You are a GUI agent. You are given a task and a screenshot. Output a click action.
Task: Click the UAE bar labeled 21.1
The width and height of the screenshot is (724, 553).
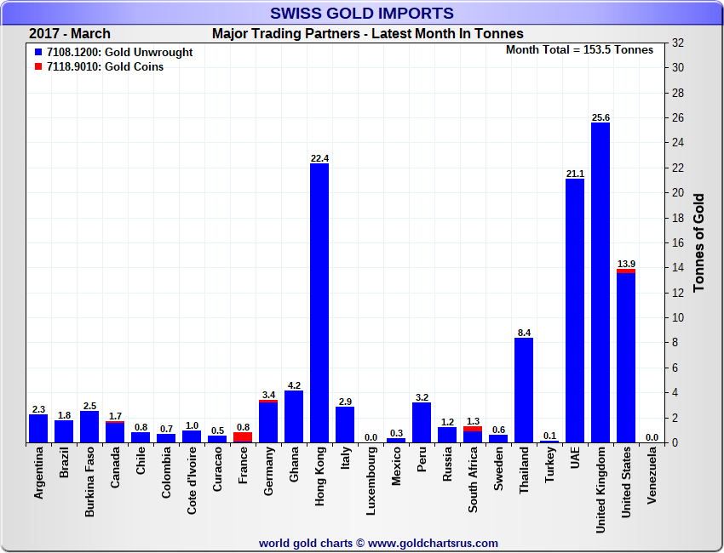click(x=575, y=311)
